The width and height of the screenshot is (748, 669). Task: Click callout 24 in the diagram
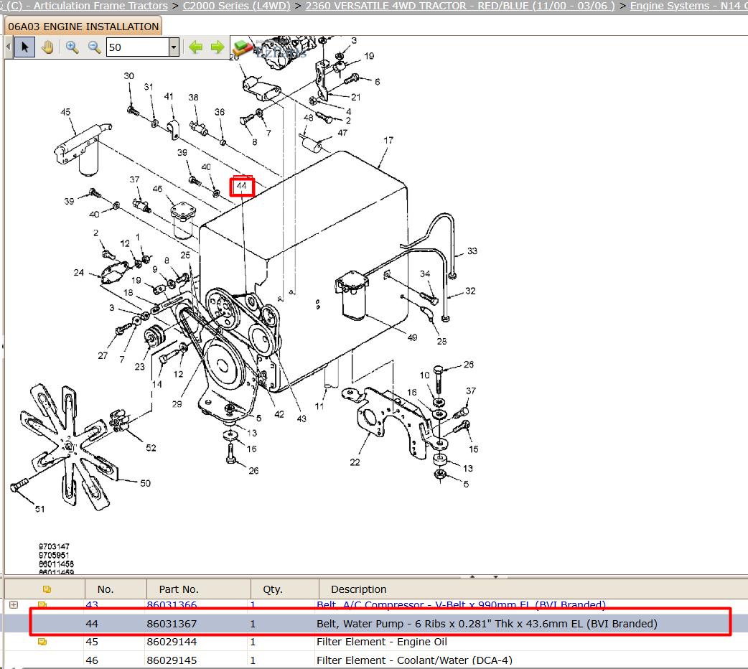tap(79, 273)
